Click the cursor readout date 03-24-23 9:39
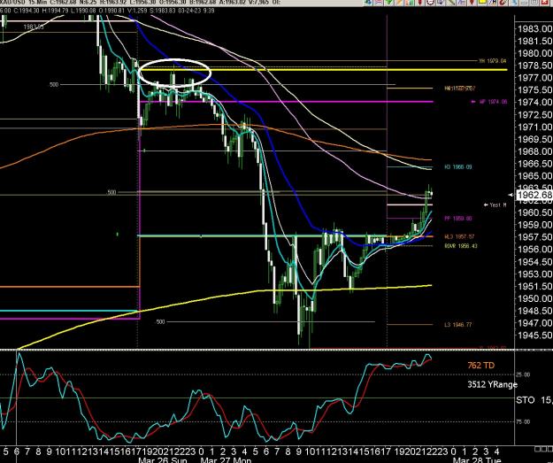 point(196,11)
